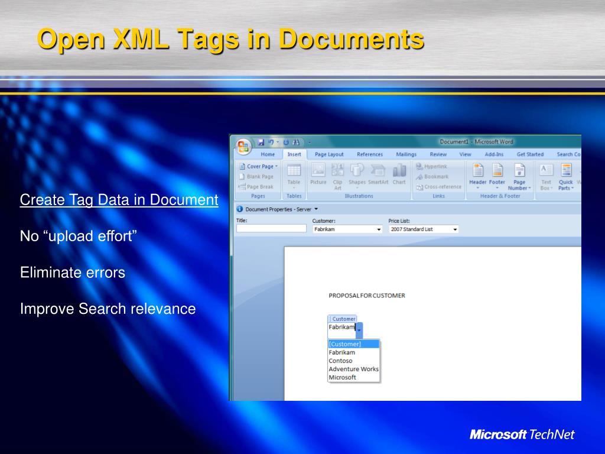Insert a SmartArt graphic
Screen dimensions: 605x454
[378, 174]
